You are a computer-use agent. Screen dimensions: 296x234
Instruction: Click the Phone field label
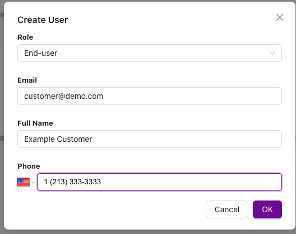coord(29,166)
